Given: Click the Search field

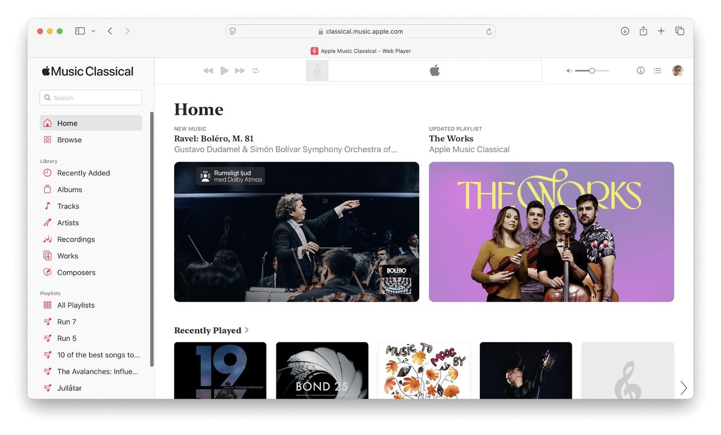Looking at the screenshot, I should coord(90,97).
